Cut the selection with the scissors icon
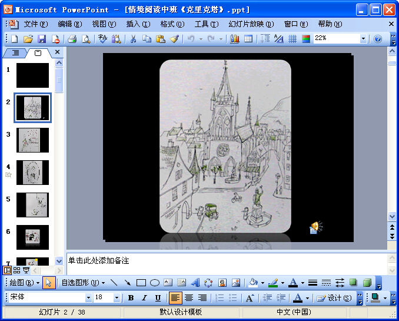This screenshot has height=321, width=399. tap(133, 39)
